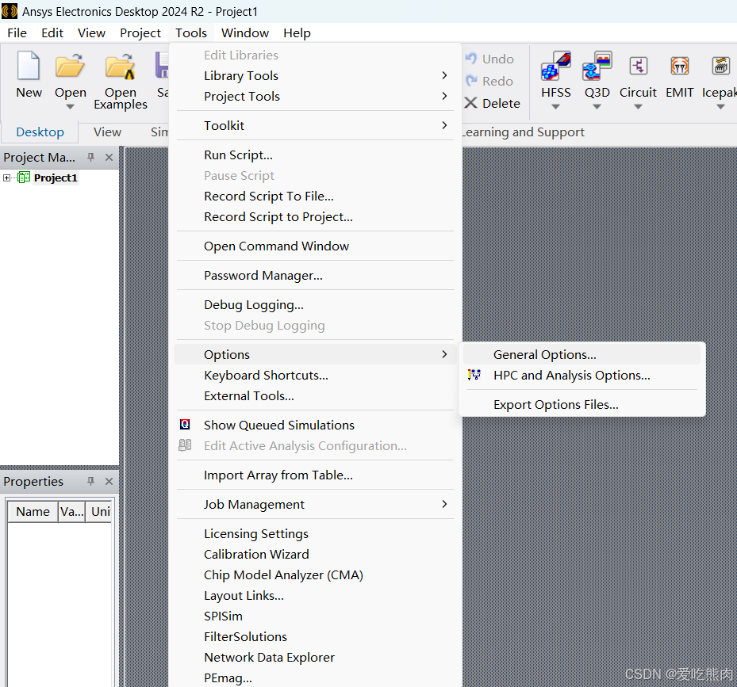
Task: Open the Project menu
Action: tap(140, 32)
